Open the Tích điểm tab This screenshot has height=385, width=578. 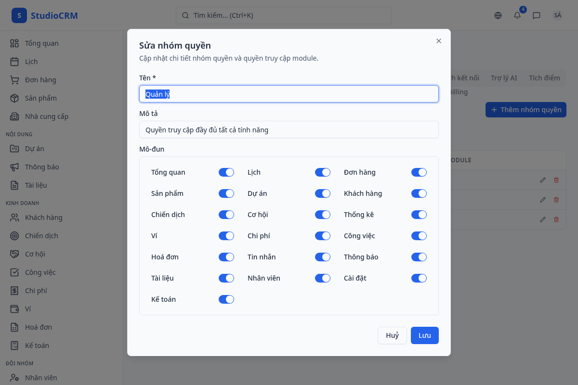[x=544, y=78]
